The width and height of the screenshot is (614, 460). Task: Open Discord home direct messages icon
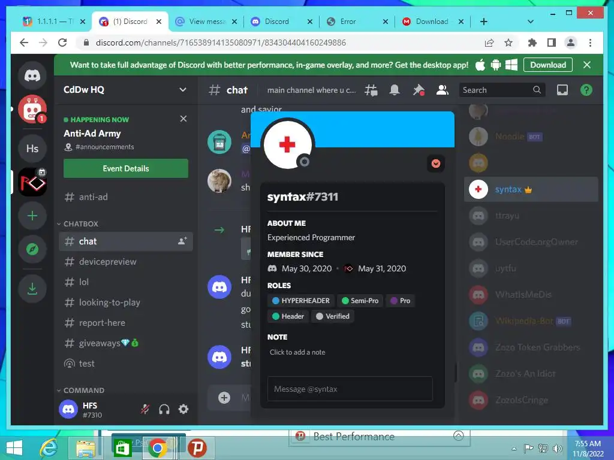[x=32, y=75]
